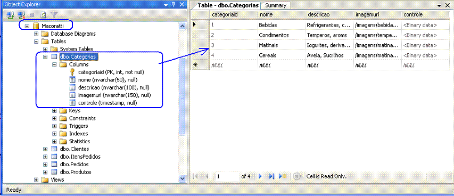Image resolution: width=454 pixels, height=196 pixels.
Task: Select the Database Diagrams folder
Action: click(x=73, y=34)
